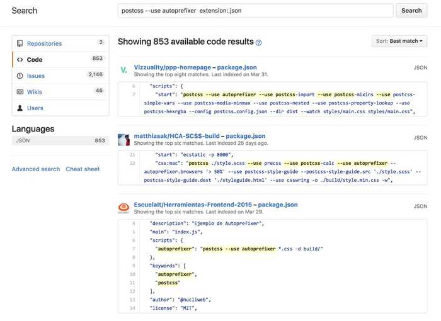Click the "keywords": [ line
Image resolution: width=441 pixels, height=321 pixels.
(168, 266)
